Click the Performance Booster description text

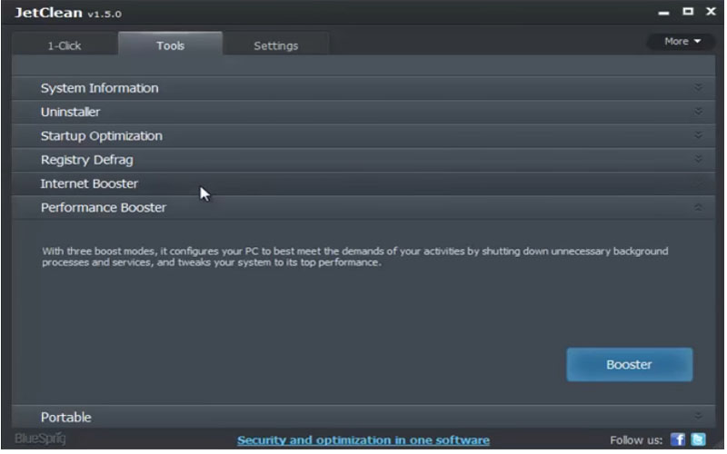pos(354,257)
